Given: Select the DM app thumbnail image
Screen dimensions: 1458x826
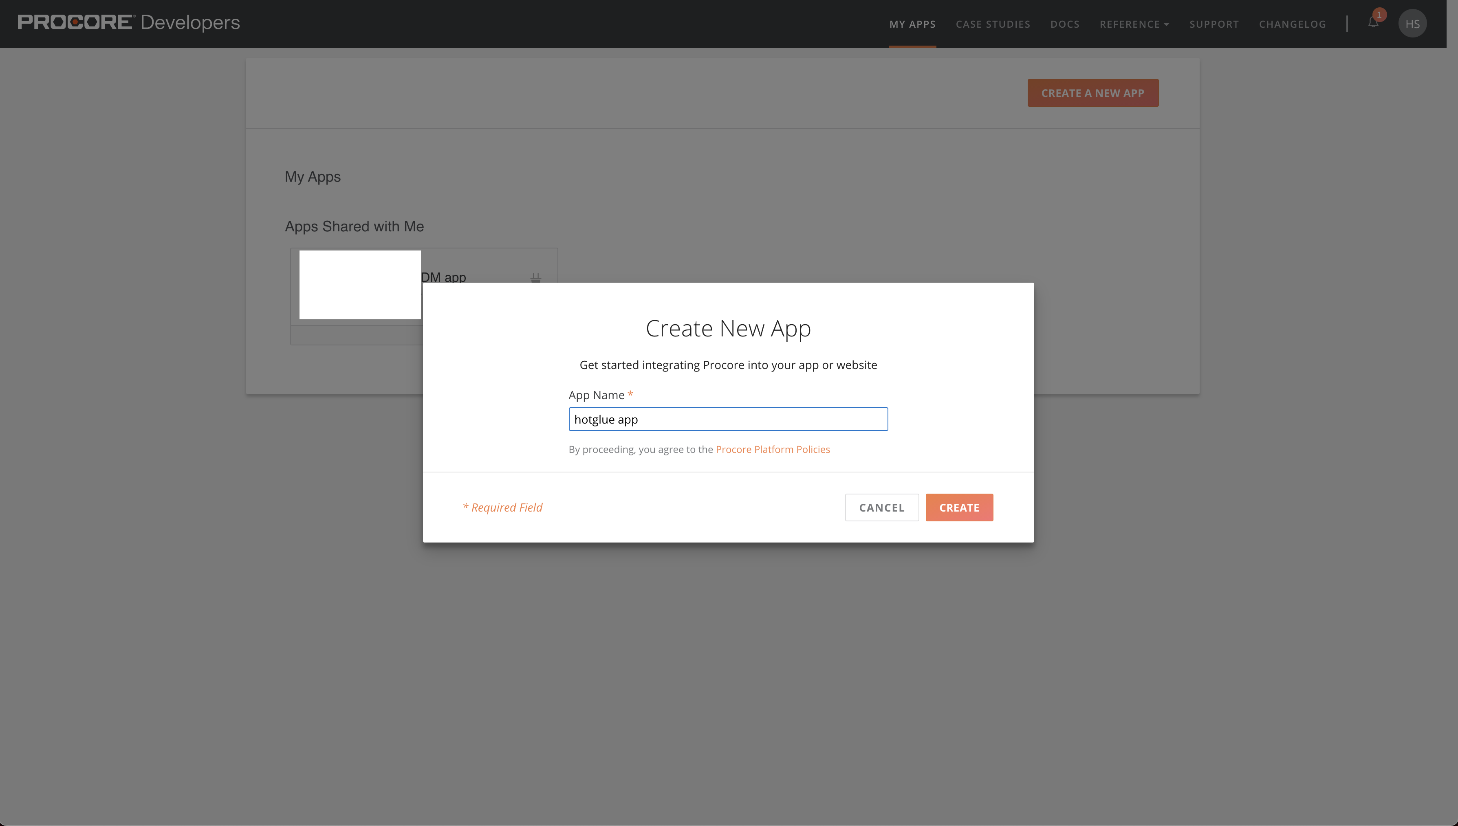Looking at the screenshot, I should (x=360, y=285).
